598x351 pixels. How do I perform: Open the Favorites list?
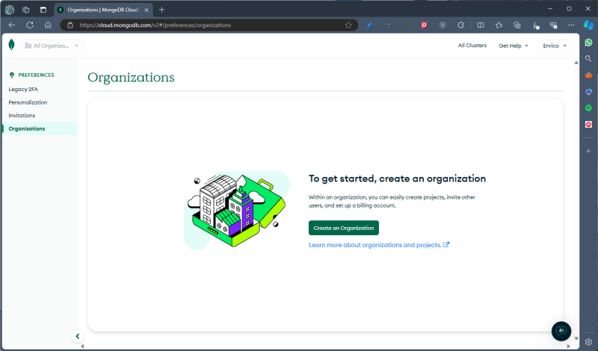pyautogui.click(x=499, y=25)
